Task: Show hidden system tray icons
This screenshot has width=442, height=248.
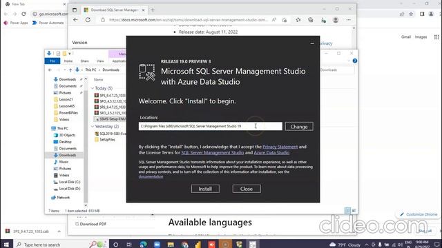Action: click(367, 245)
